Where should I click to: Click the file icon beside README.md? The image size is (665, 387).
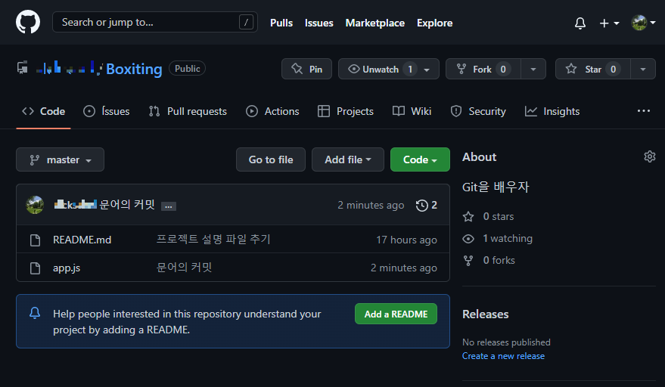(x=36, y=240)
